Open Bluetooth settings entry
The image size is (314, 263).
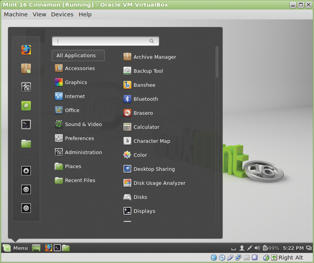point(141,99)
